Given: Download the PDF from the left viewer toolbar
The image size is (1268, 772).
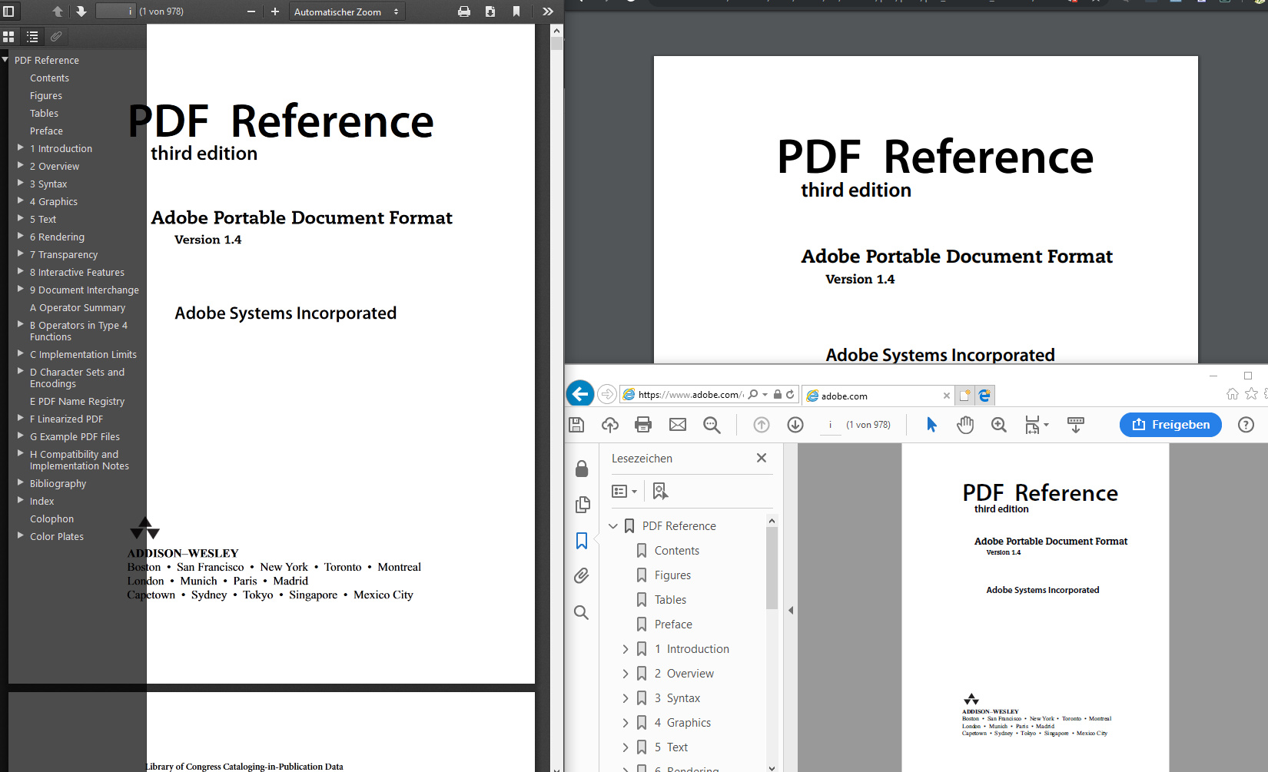Looking at the screenshot, I should (x=490, y=12).
